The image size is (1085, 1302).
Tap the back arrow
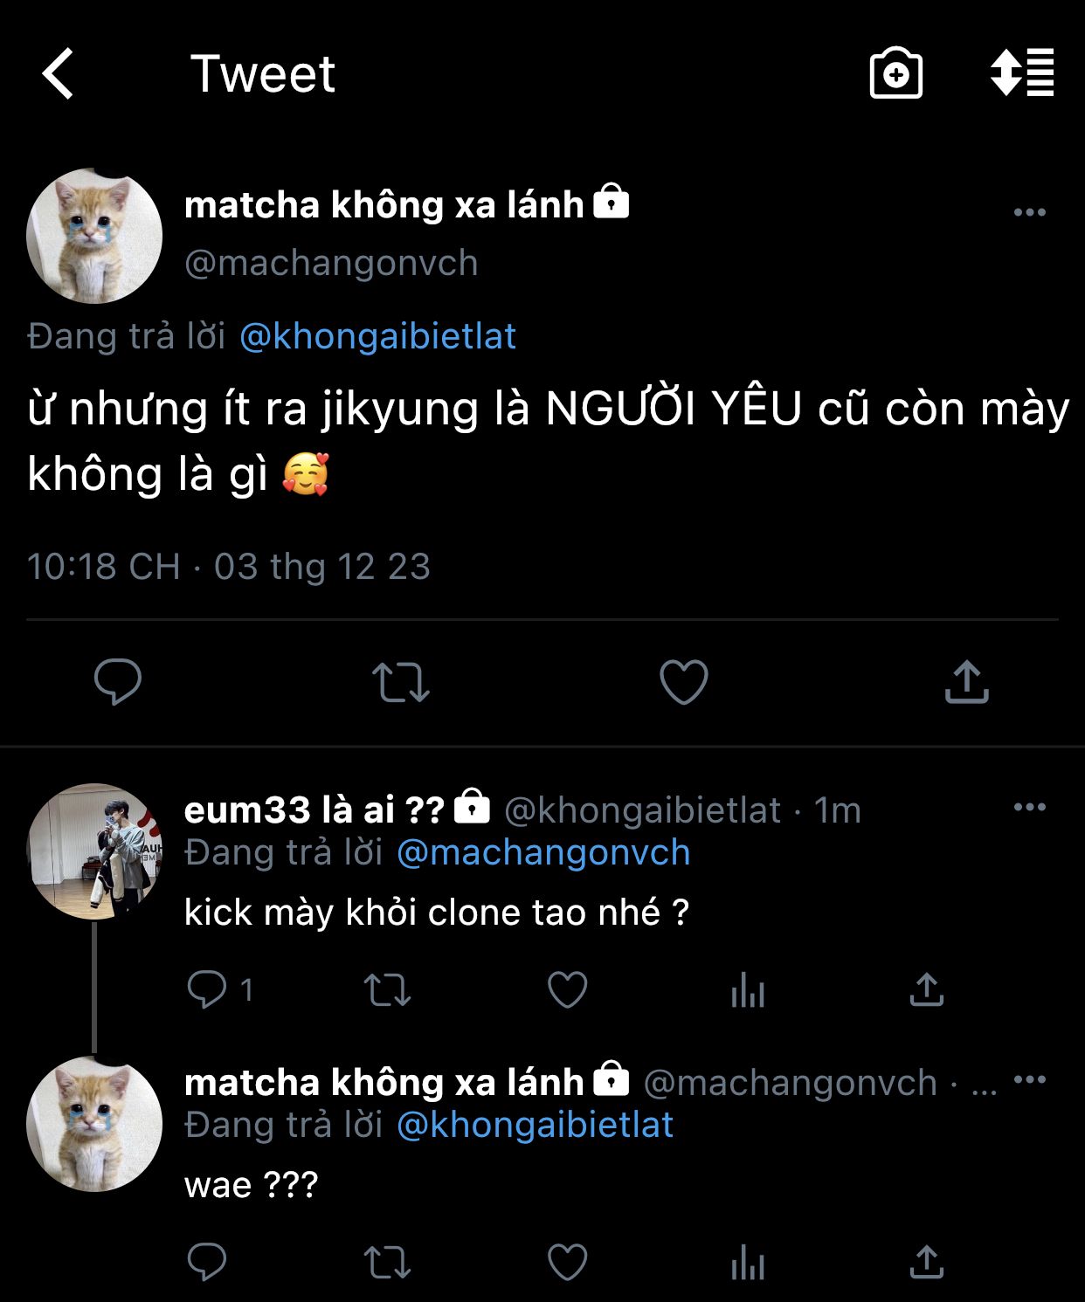click(59, 73)
